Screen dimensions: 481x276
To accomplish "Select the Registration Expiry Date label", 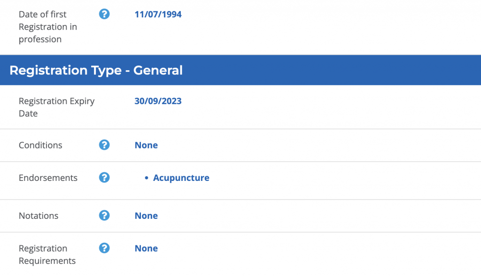I will pos(57,107).
